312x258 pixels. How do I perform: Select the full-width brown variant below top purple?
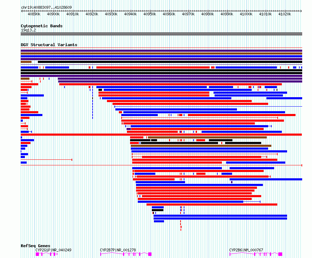click(x=161, y=53)
